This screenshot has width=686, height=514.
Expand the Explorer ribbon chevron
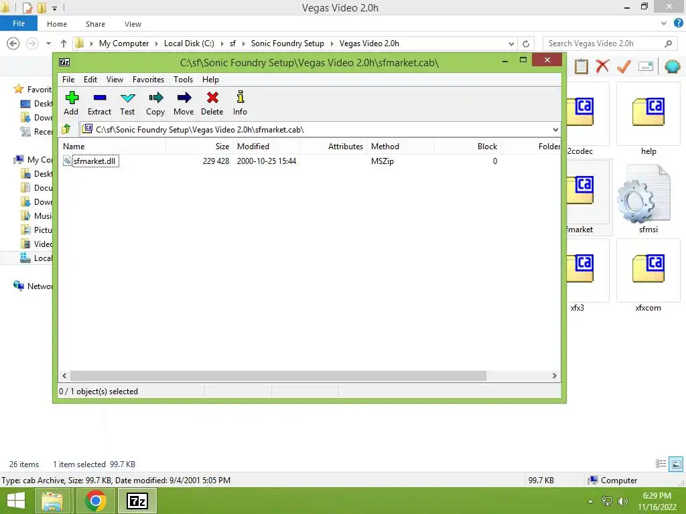(664, 23)
